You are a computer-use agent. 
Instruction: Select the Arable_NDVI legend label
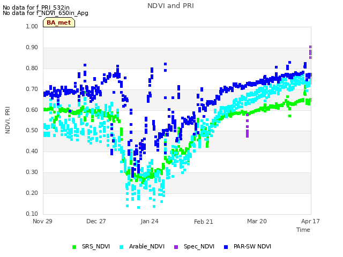click(147, 246)
